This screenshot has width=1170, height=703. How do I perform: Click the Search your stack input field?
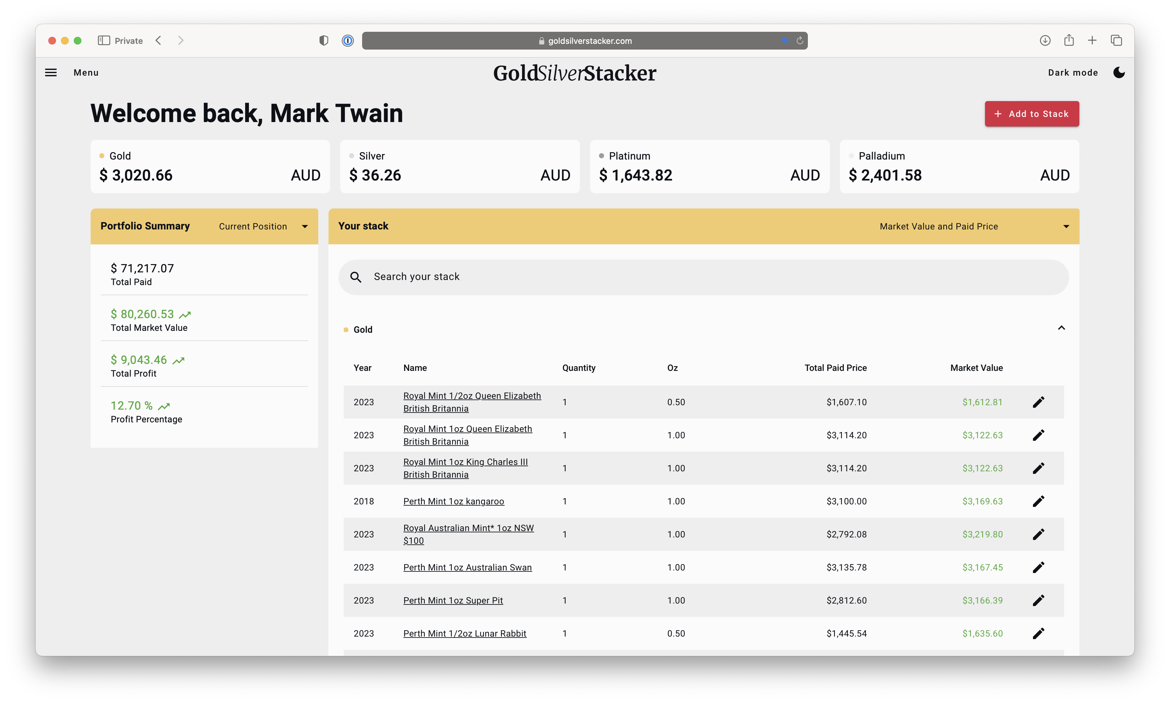pos(521,276)
